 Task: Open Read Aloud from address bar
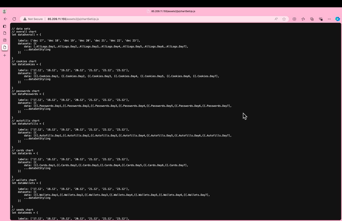(276, 19)
